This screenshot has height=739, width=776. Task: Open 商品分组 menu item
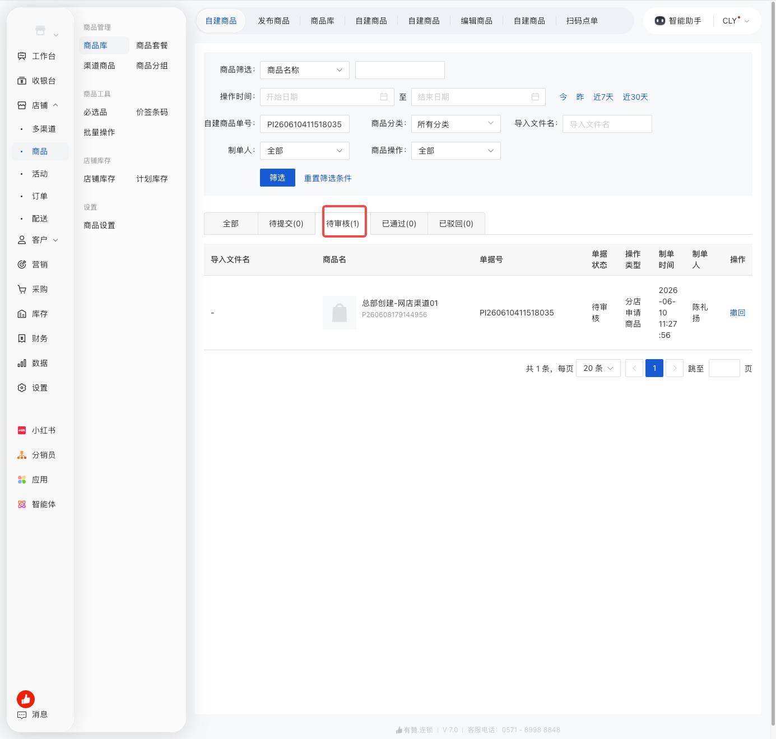coord(152,66)
